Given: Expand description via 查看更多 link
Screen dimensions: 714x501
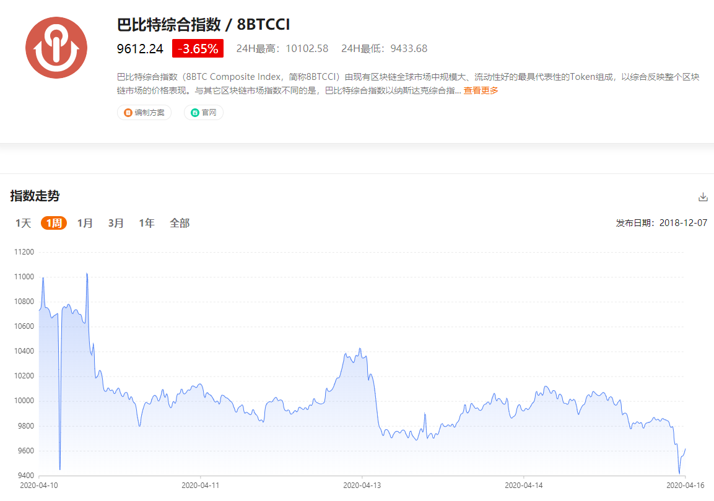Looking at the screenshot, I should click(481, 90).
